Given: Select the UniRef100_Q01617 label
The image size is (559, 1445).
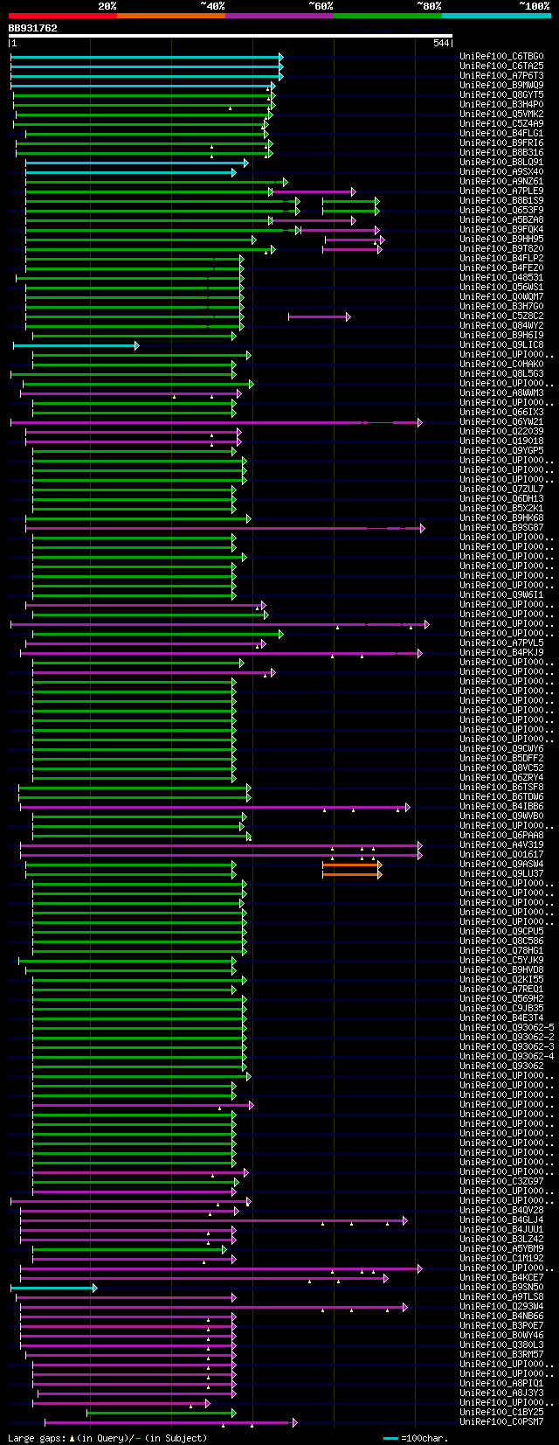Looking at the screenshot, I should click(x=501, y=855).
